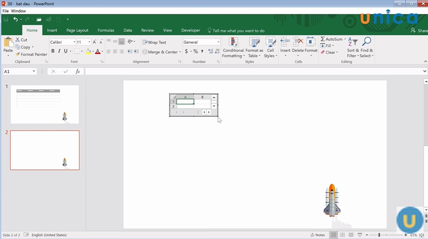The image size is (428, 239).
Task: Open Format as Table gallery
Action: [254, 48]
